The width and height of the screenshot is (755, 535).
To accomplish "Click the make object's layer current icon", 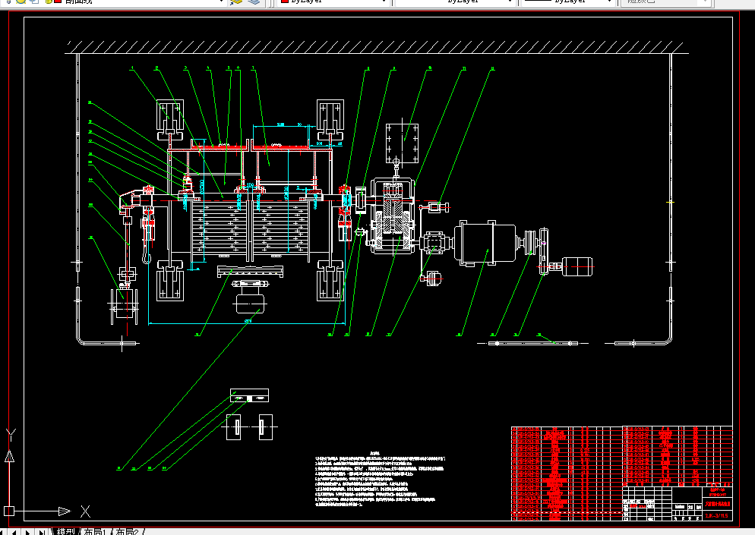I will point(236,2).
